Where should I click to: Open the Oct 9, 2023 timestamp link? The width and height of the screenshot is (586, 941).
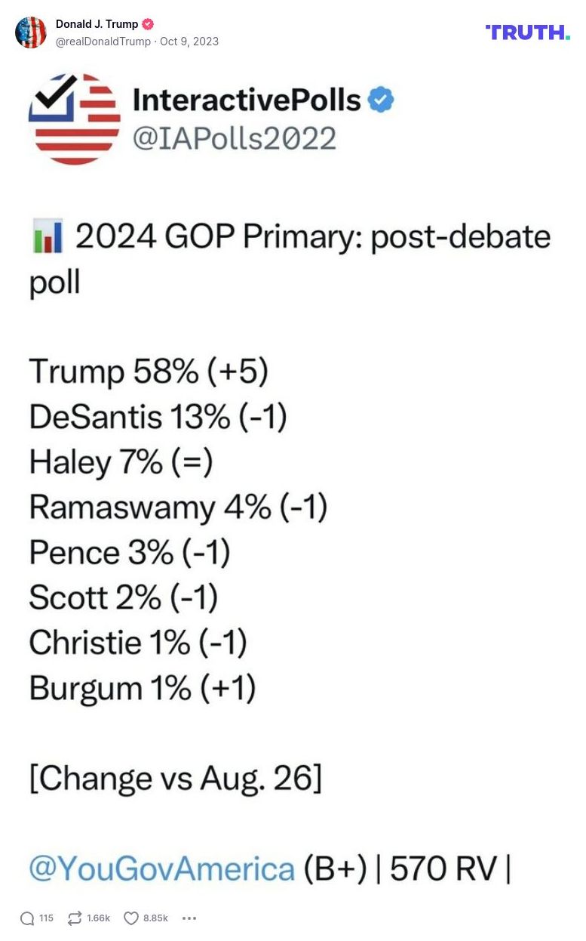pos(189,42)
